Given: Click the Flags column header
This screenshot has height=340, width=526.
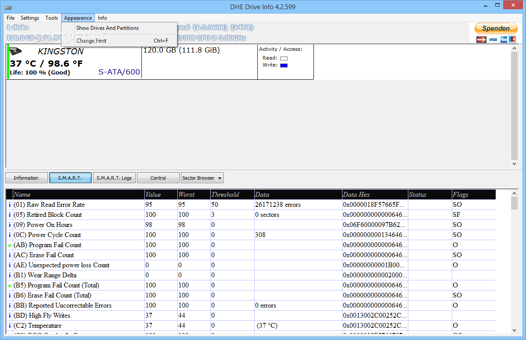Looking at the screenshot, I should (474, 195).
